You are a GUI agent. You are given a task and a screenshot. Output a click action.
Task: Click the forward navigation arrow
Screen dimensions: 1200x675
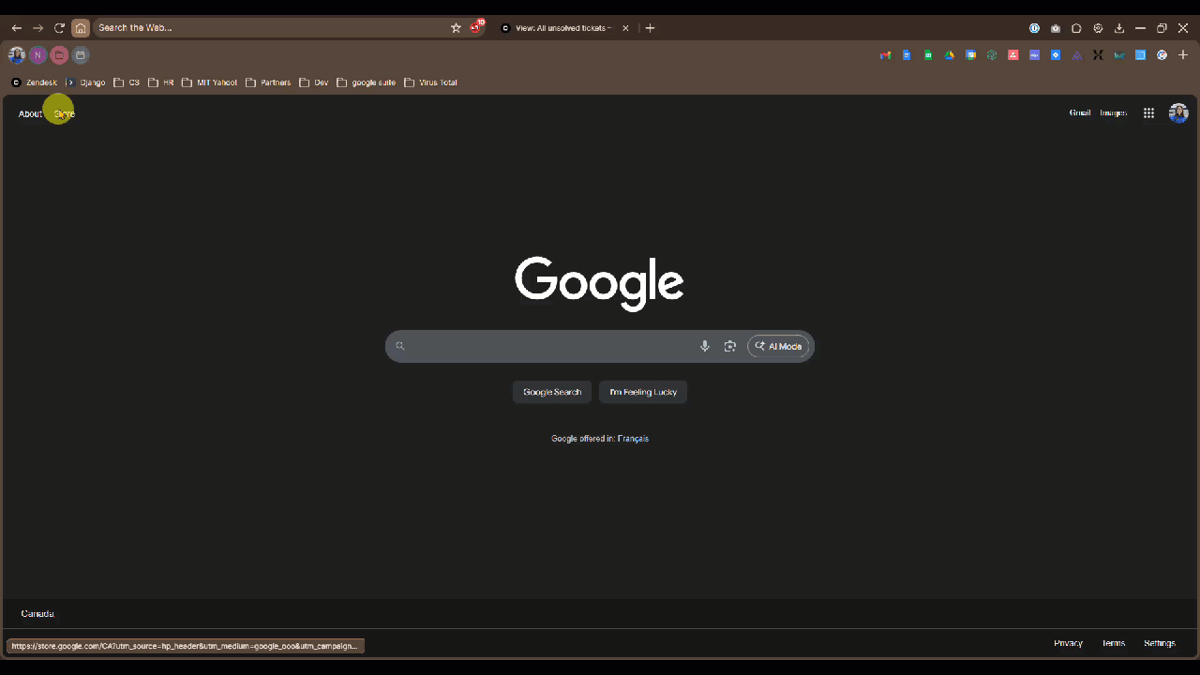[x=38, y=28]
